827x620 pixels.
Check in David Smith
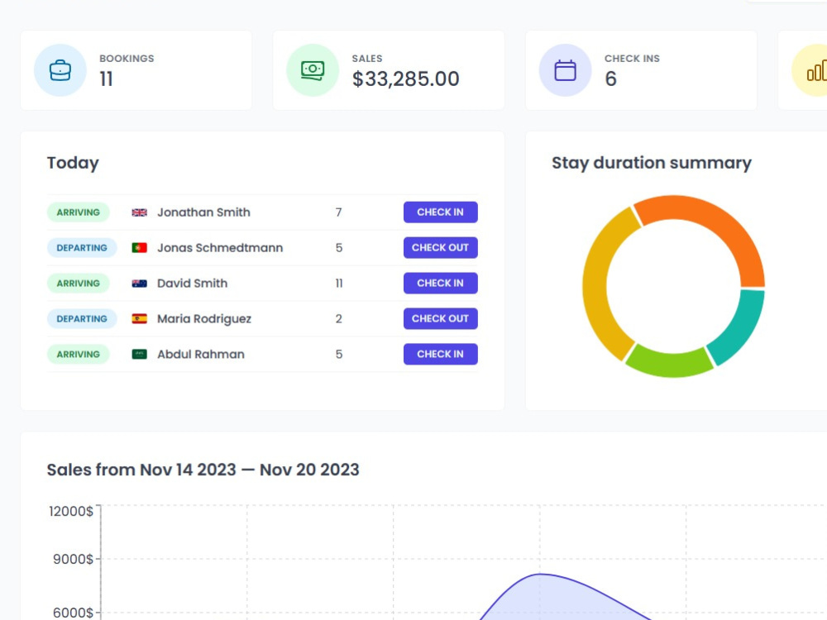click(441, 283)
